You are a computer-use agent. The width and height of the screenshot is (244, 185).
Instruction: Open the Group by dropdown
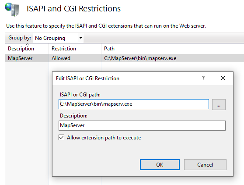[58, 38]
